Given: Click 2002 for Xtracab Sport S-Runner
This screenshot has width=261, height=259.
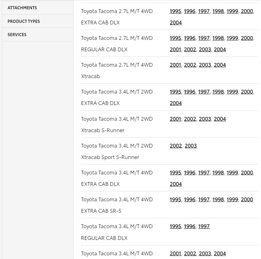Looking at the screenshot, I should [x=176, y=146].
